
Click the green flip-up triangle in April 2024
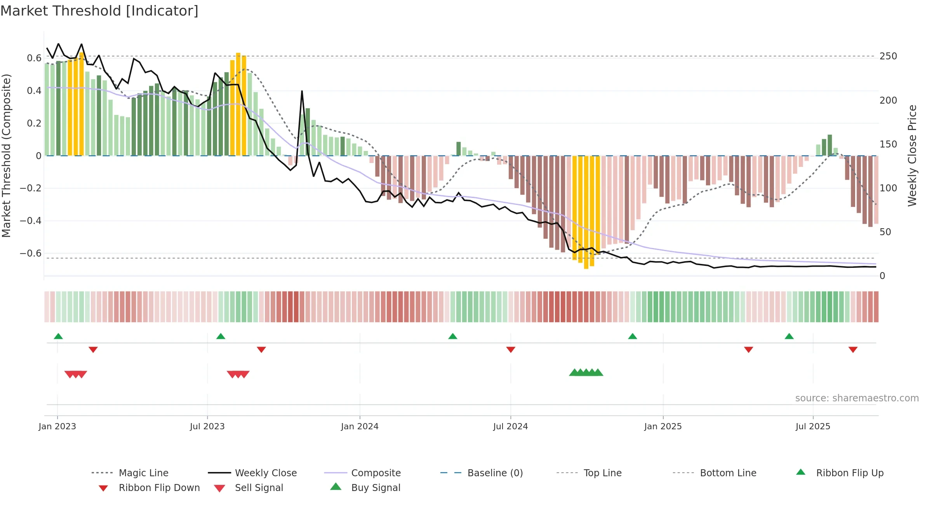[453, 336]
